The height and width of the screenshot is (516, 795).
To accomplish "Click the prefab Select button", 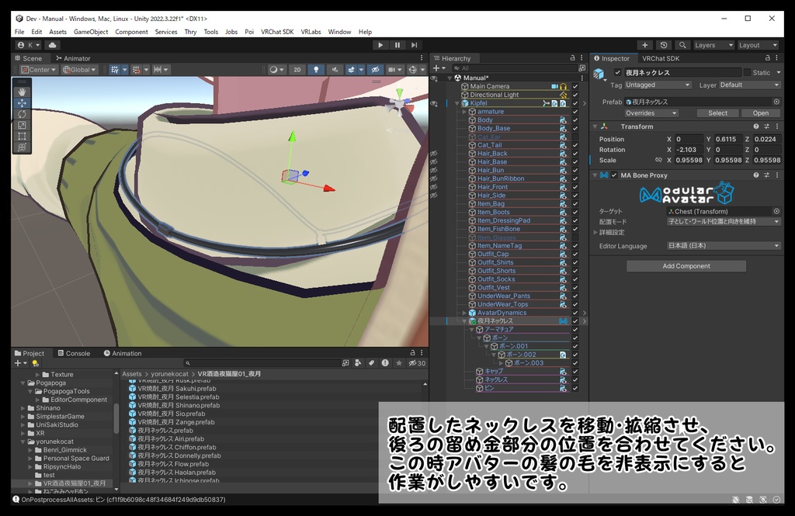I will point(717,113).
